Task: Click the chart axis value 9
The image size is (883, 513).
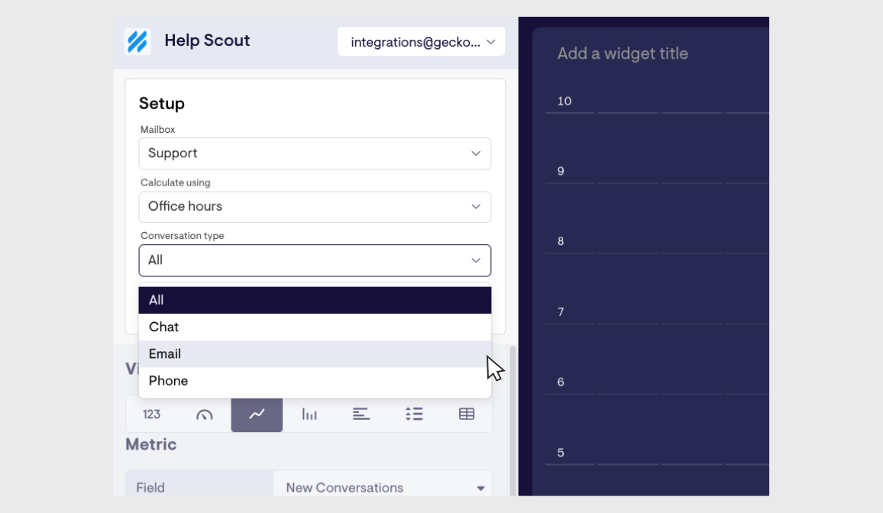Action: pos(561,171)
